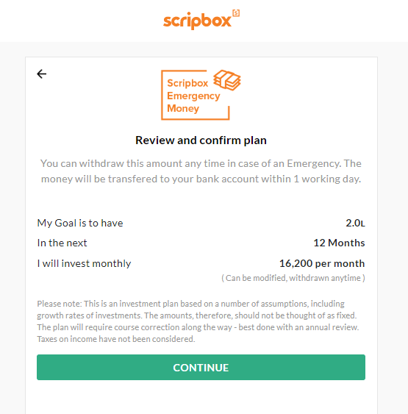Click the In the next label
408x414 pixels.
point(62,243)
